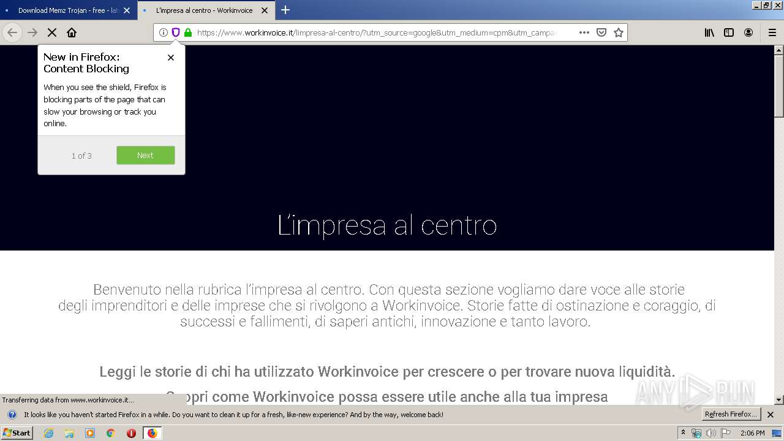
Task: Click the browser back arrow button
Action: pos(12,32)
